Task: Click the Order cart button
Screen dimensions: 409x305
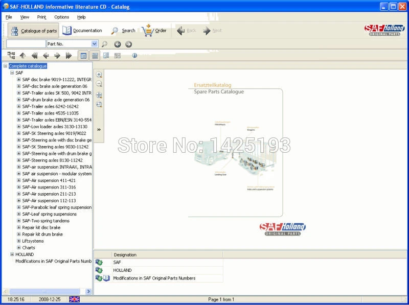Action: 154,31
